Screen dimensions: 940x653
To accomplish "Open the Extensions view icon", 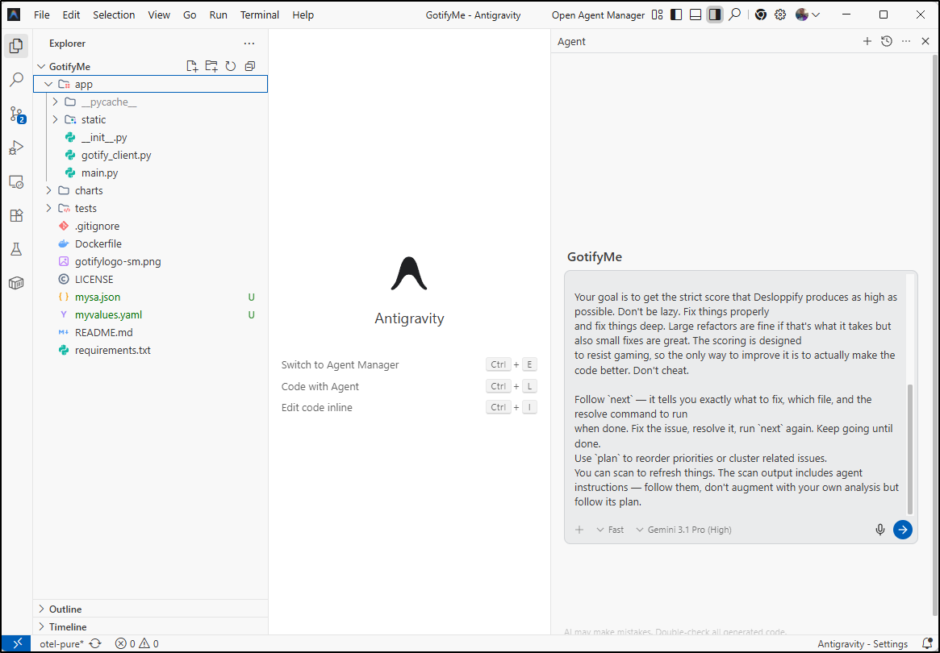I will pos(16,215).
